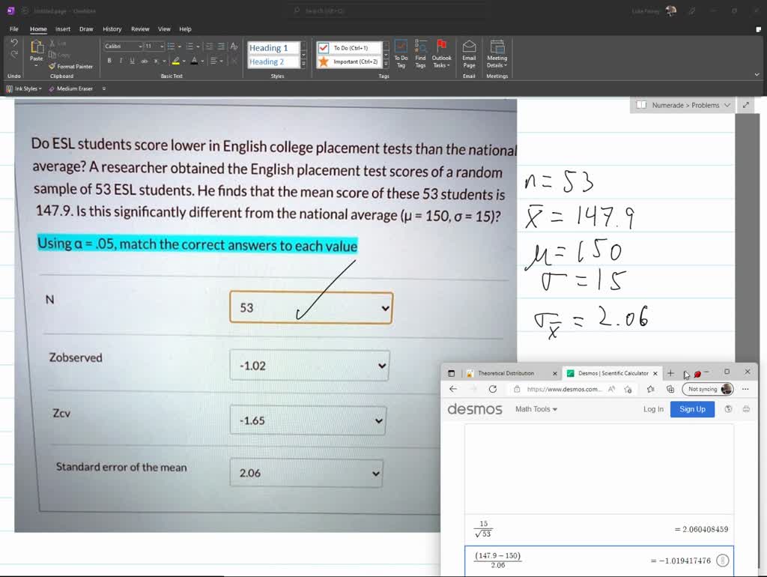The width and height of the screenshot is (767, 577).
Task: Switch to the Theoretical Distribution browser tab
Action: (506, 373)
